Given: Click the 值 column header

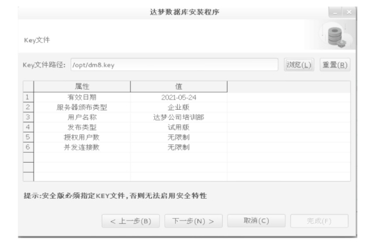Looking at the screenshot, I should point(178,86).
